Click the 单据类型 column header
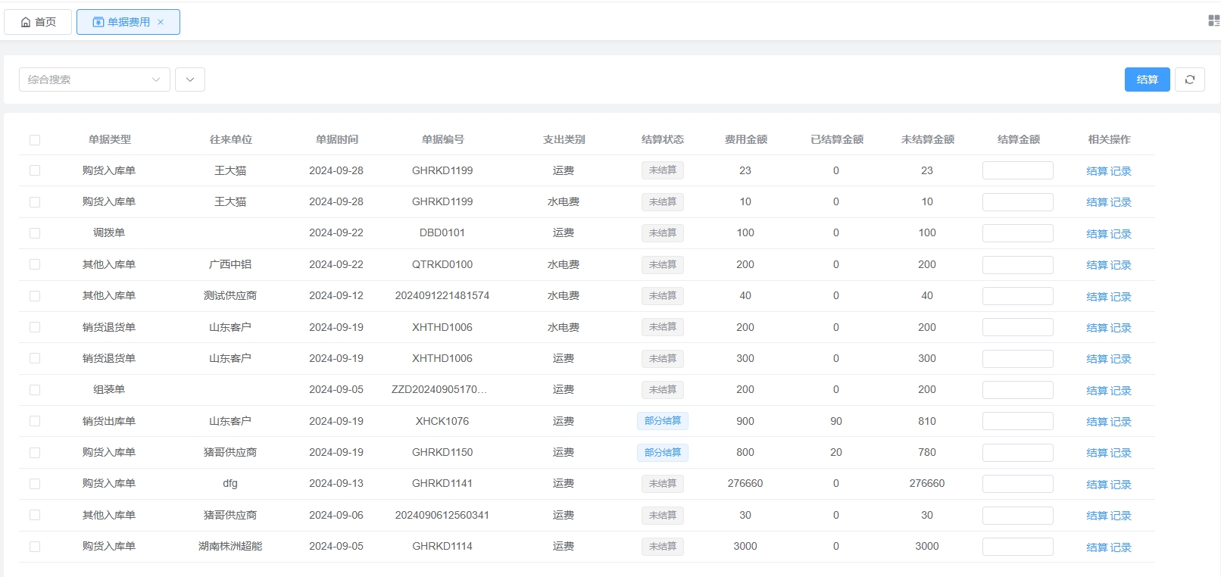This screenshot has width=1221, height=577. (110, 139)
